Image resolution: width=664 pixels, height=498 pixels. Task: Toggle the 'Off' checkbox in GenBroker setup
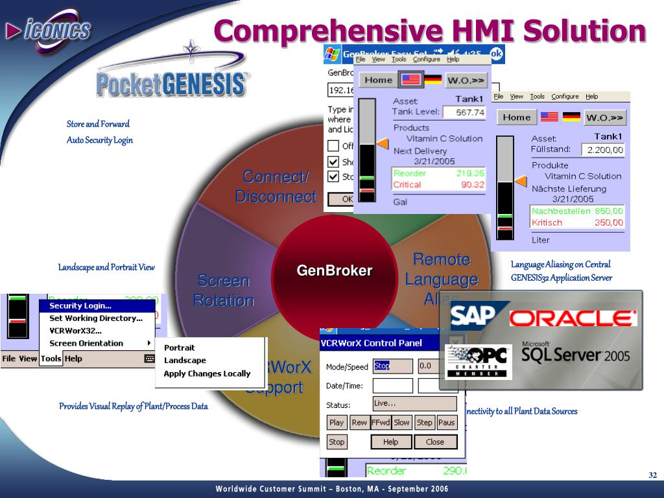pos(333,146)
